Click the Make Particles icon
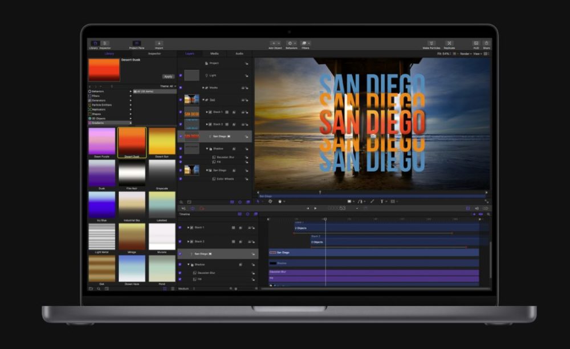The image size is (570, 349). (x=431, y=43)
